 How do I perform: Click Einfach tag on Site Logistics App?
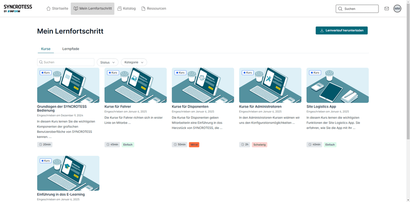pos(330,144)
